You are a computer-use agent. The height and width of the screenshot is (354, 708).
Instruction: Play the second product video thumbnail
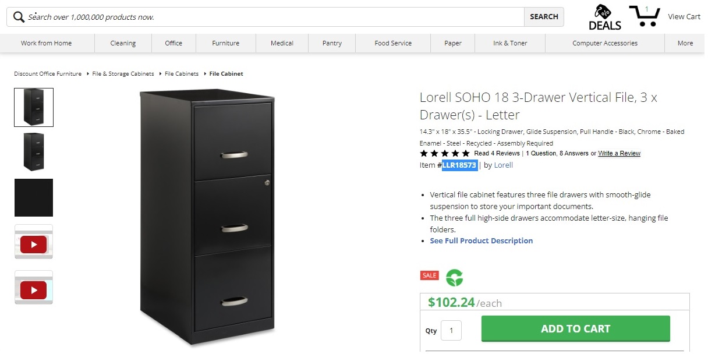tap(34, 289)
